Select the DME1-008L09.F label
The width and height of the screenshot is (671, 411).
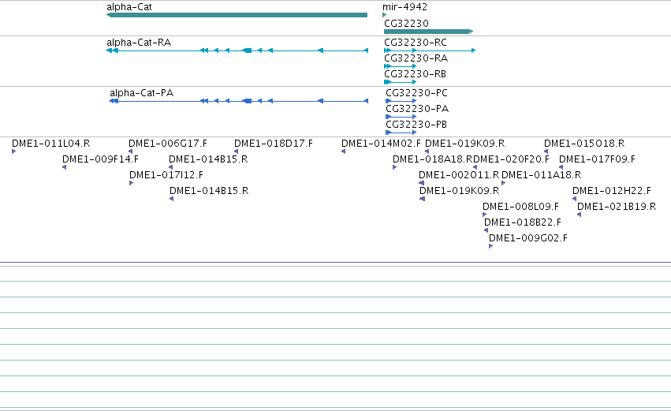coord(521,207)
